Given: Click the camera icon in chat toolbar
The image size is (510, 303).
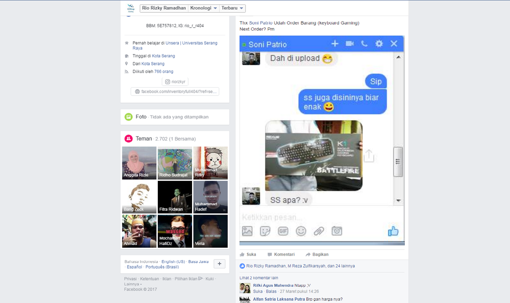Looking at the screenshot, I should tap(337, 231).
